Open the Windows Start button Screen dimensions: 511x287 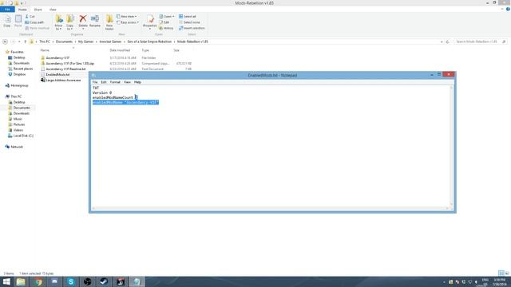[x=6, y=281]
